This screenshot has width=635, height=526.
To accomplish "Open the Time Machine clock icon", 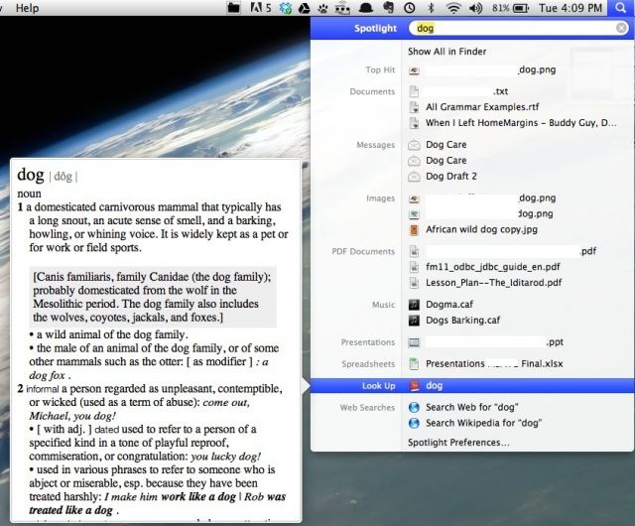I will pos(409,8).
